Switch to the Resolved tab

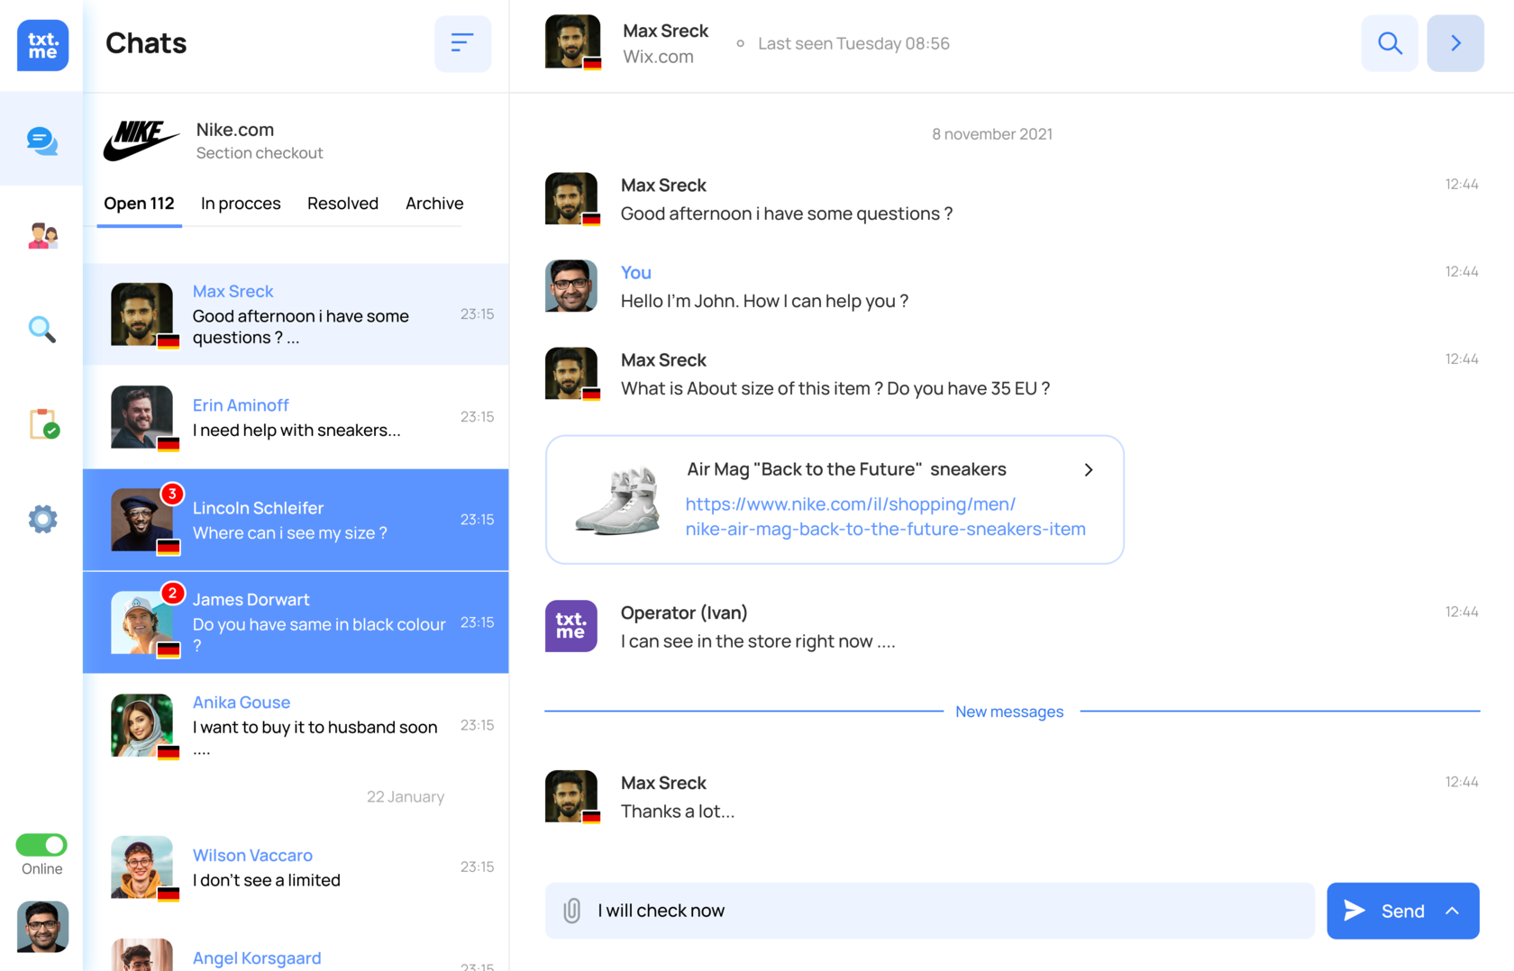pyautogui.click(x=342, y=204)
